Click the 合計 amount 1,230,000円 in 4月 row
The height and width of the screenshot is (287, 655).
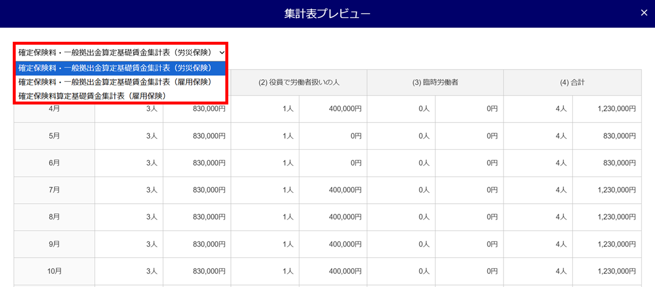coord(616,109)
